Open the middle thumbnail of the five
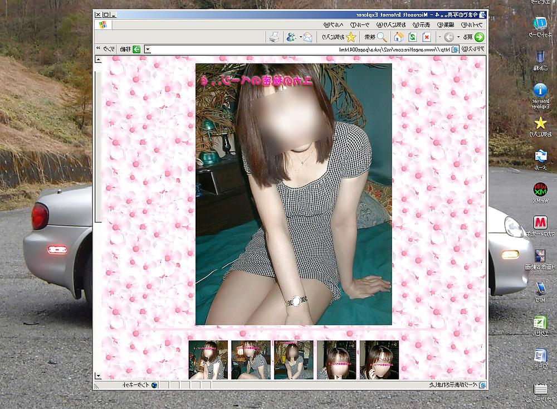 click(294, 360)
